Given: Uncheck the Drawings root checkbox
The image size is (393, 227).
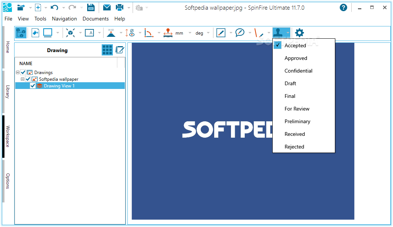Looking at the screenshot, I should click(23, 72).
